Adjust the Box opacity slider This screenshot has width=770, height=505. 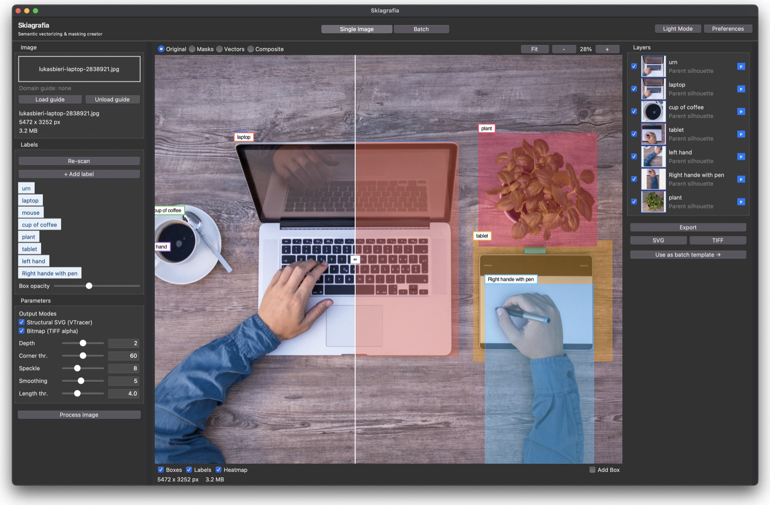coord(89,285)
